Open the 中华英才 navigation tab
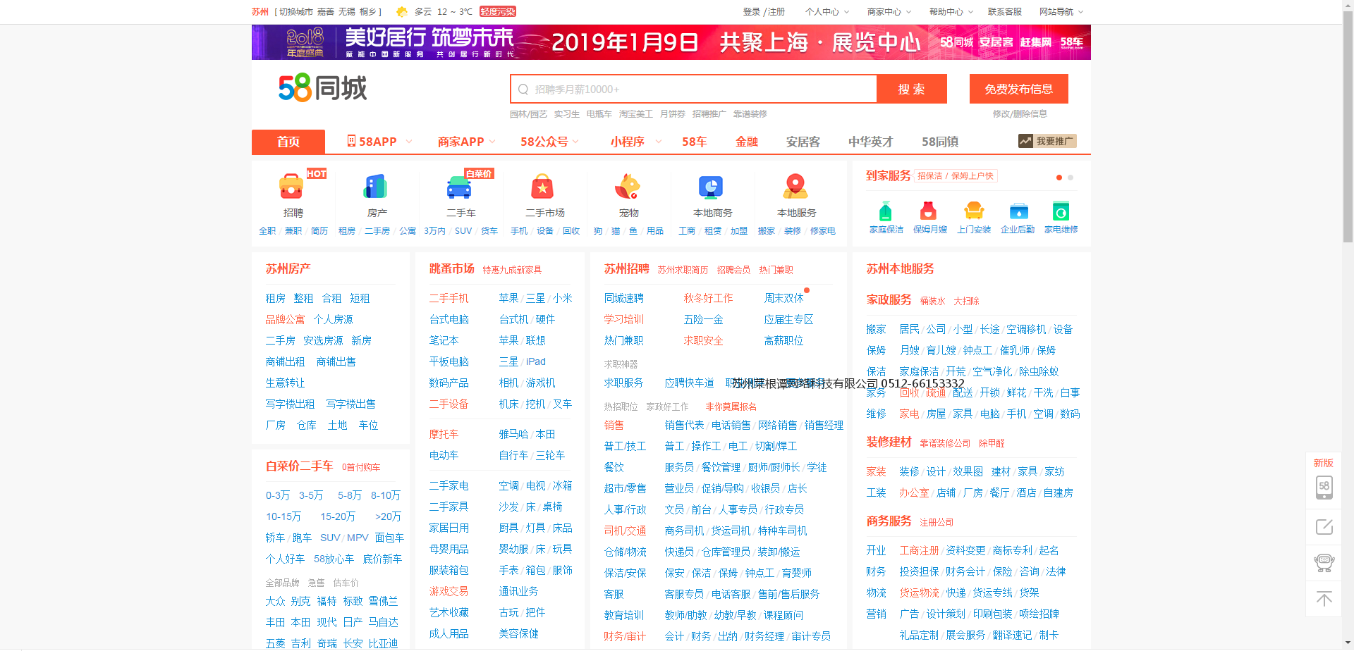Screen dimensions: 1354x651 pos(870,142)
